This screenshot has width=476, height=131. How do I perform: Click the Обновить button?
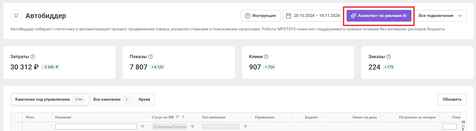pos(452,99)
